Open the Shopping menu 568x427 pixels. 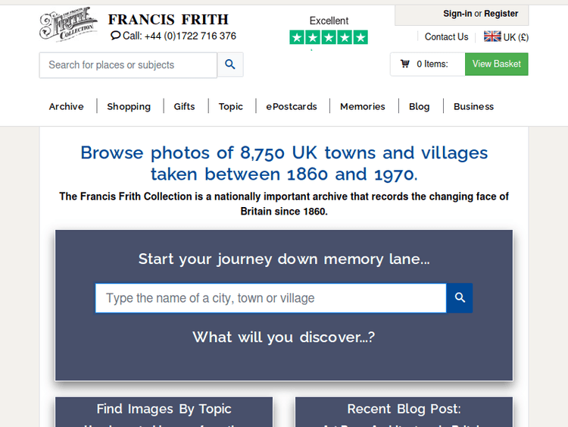pos(129,106)
